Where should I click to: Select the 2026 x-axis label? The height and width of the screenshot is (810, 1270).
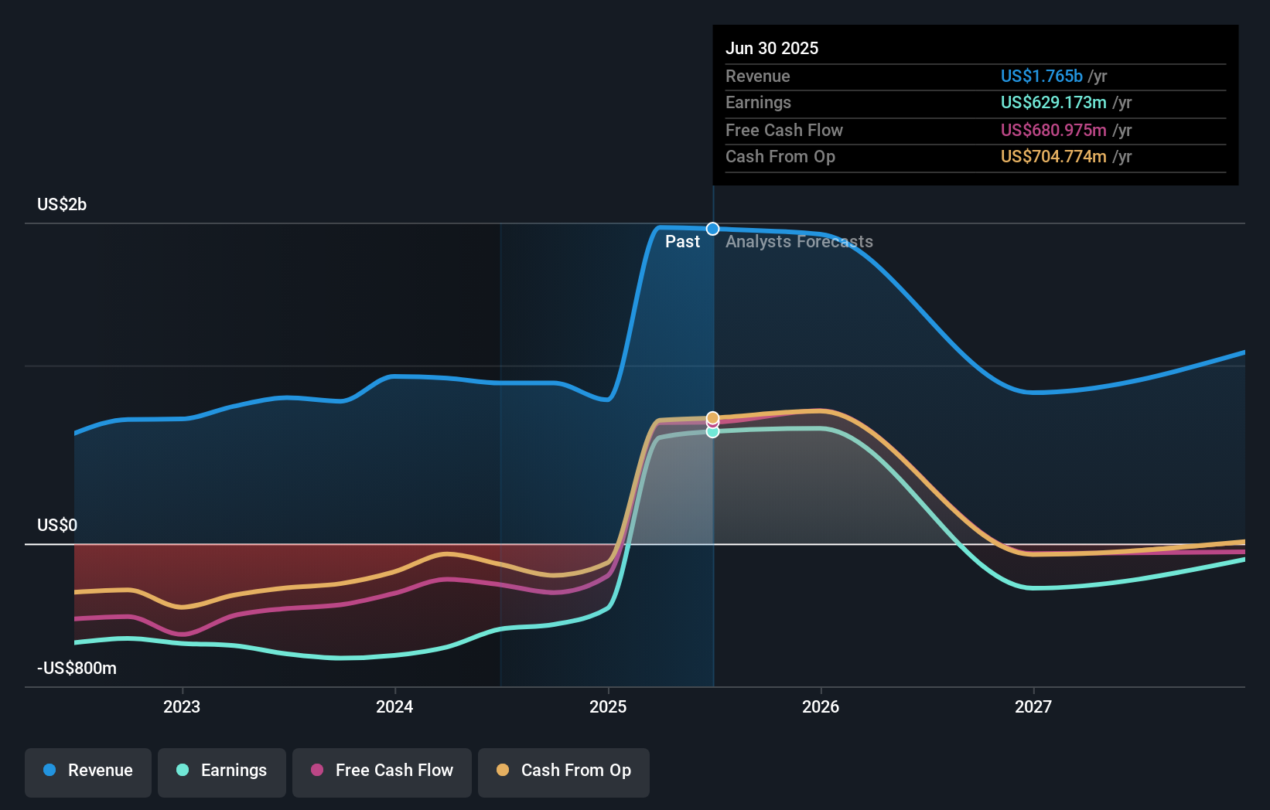pos(821,706)
